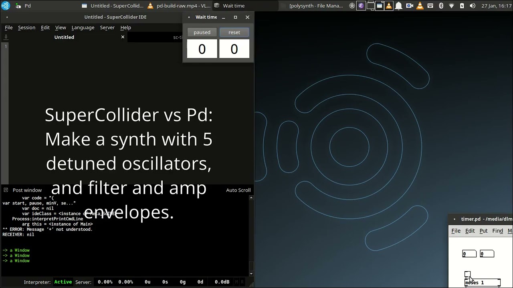
Task: Switch to pd-build-raw.mp4 VLC taskbar item
Action: [179, 6]
